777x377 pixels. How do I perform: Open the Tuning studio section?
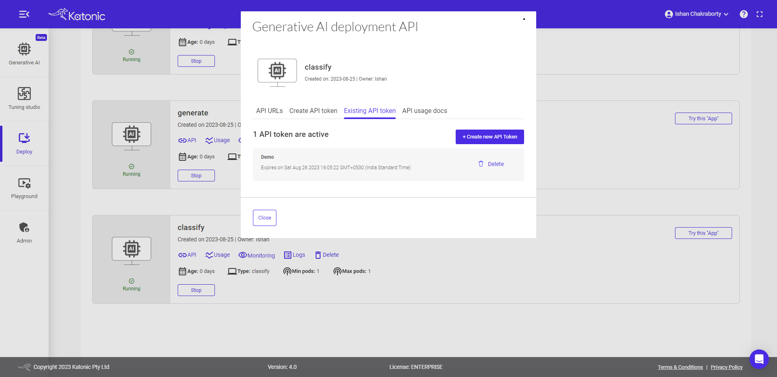coord(24,98)
